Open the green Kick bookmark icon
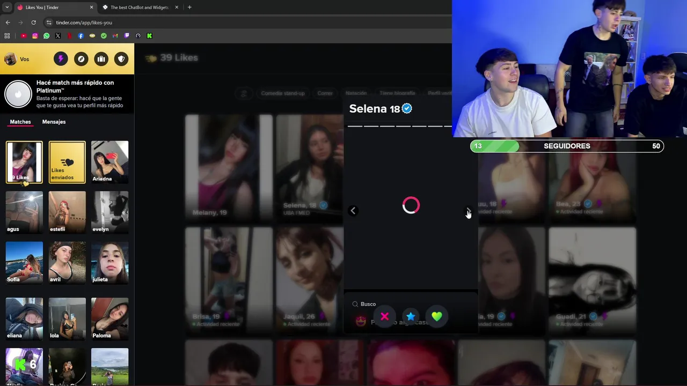Image resolution: width=687 pixels, height=386 pixels. pos(149,36)
